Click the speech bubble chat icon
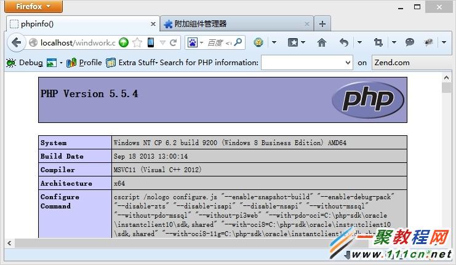 [410, 42]
